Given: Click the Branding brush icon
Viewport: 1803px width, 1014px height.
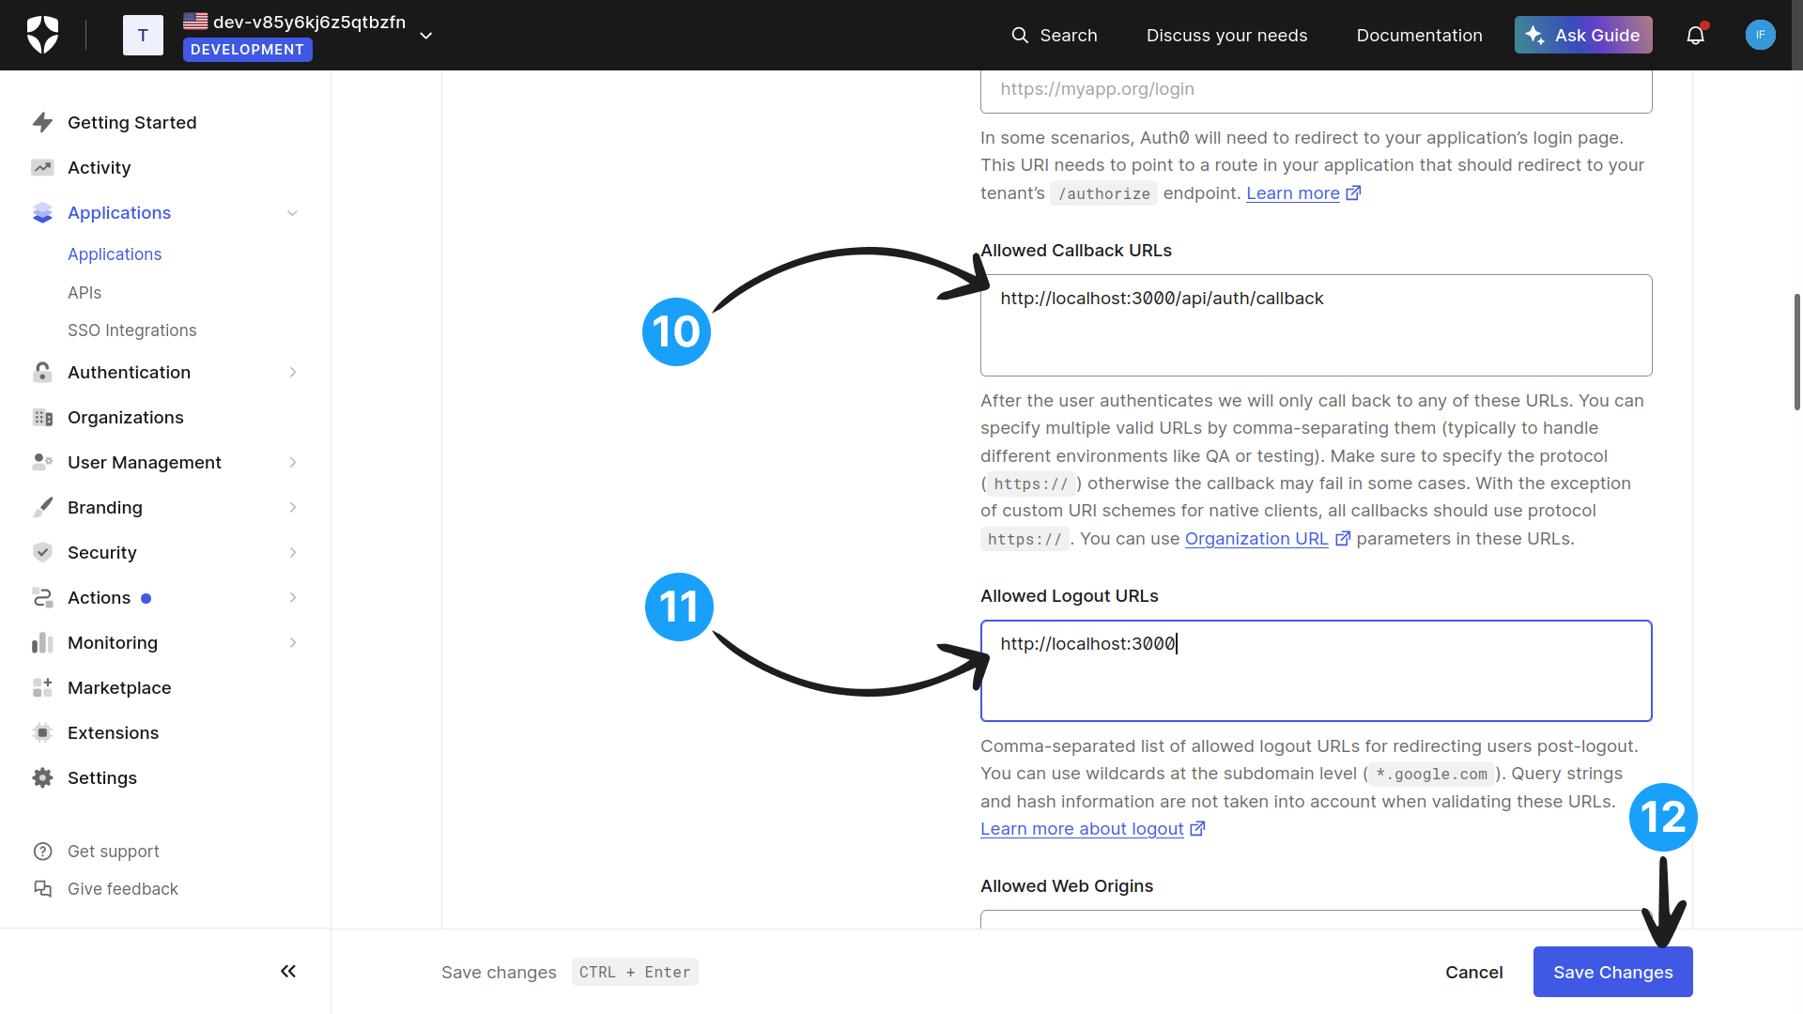Looking at the screenshot, I should point(42,507).
